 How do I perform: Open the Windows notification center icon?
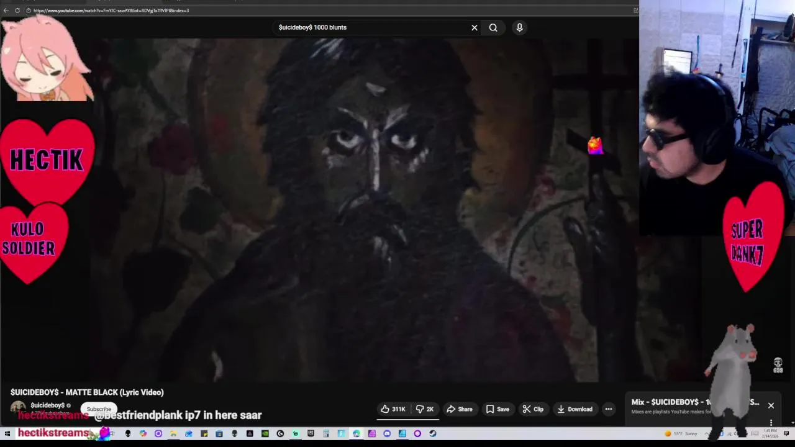click(x=786, y=433)
